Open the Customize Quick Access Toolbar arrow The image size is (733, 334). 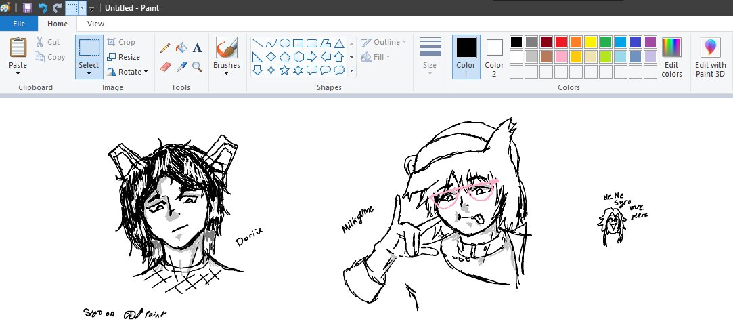91,9
